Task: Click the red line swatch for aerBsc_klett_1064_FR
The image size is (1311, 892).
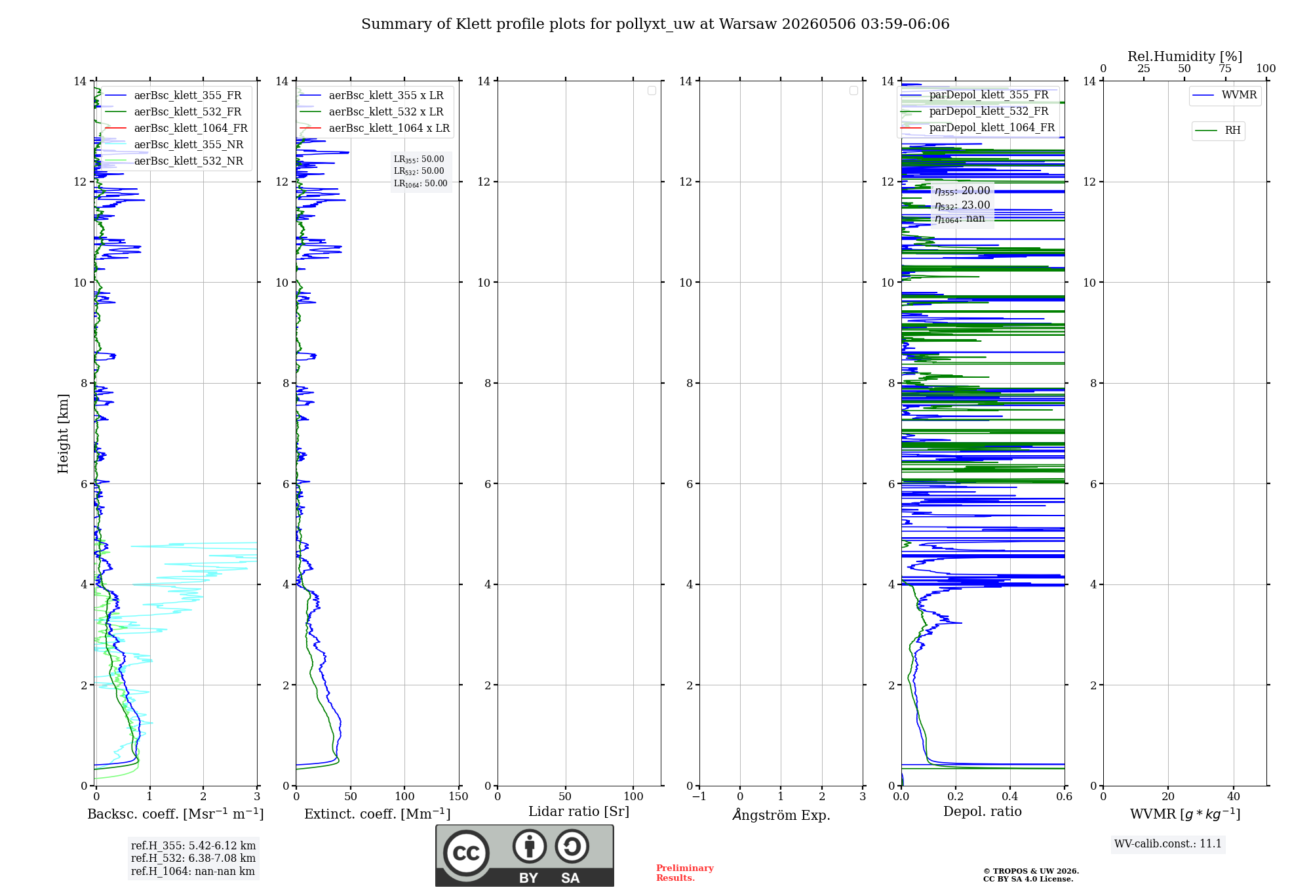Action: tap(115, 128)
